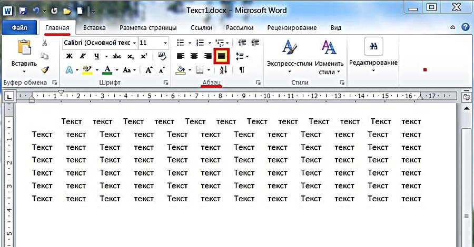Sort text with the A-Z sort icon
This screenshot has width=474, height=247.
222,69
